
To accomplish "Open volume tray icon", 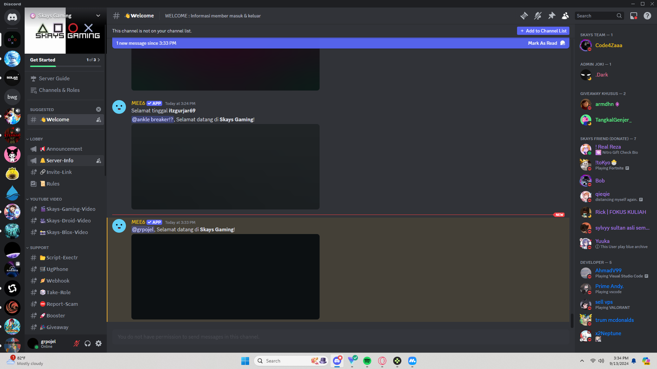I will 601,361.
